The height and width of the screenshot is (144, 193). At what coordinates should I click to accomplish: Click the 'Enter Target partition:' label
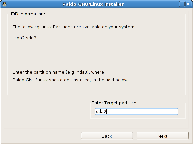[115, 103]
